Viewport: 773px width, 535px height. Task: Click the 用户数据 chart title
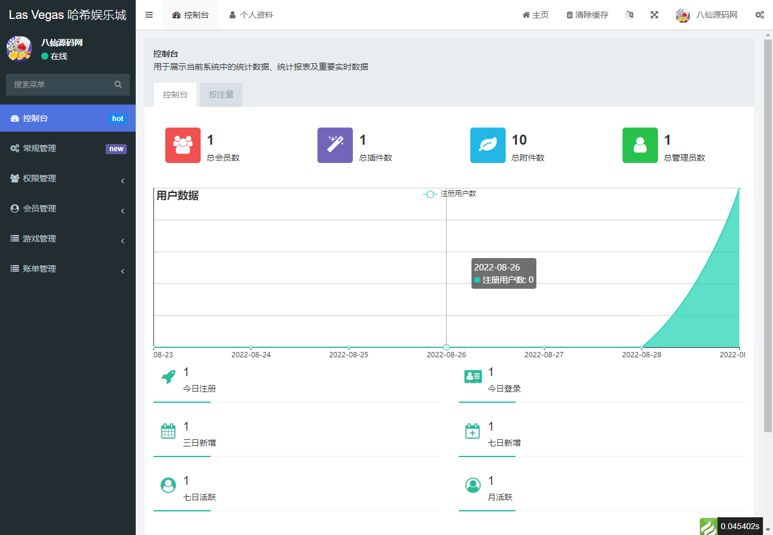[x=178, y=195]
